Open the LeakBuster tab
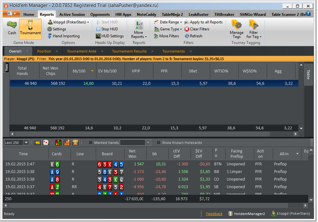Screen dimensions: 318x222 click(x=199, y=15)
